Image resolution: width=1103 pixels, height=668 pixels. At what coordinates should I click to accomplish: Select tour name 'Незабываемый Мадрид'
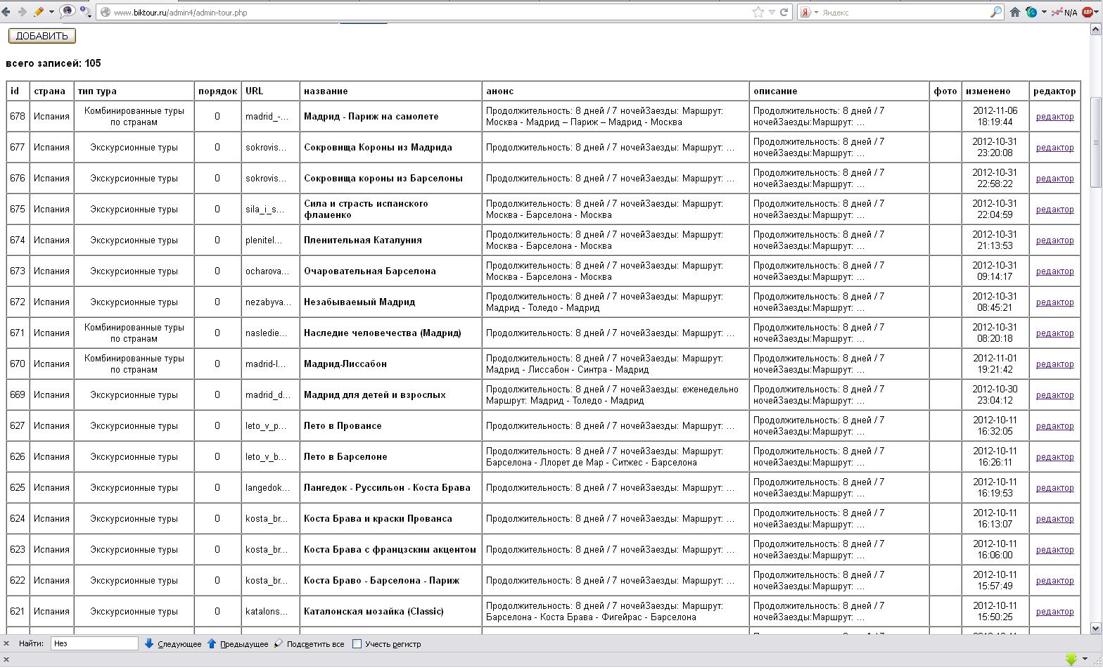click(x=359, y=302)
